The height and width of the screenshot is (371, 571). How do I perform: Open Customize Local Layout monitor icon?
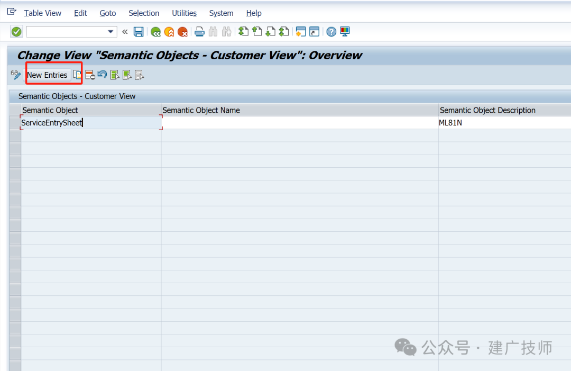click(345, 31)
